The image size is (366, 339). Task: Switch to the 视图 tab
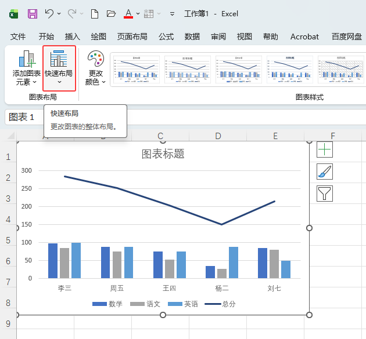coord(245,37)
